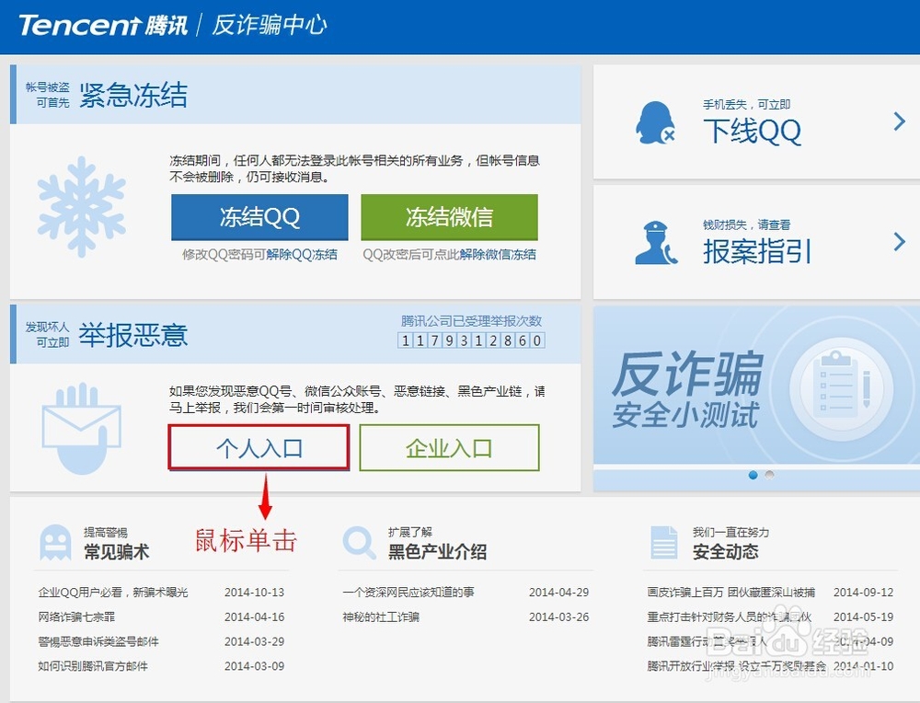Viewport: 920px width, 703px height.
Task: Click the police officer icon beside 报案指引
Action: pyautogui.click(x=654, y=241)
